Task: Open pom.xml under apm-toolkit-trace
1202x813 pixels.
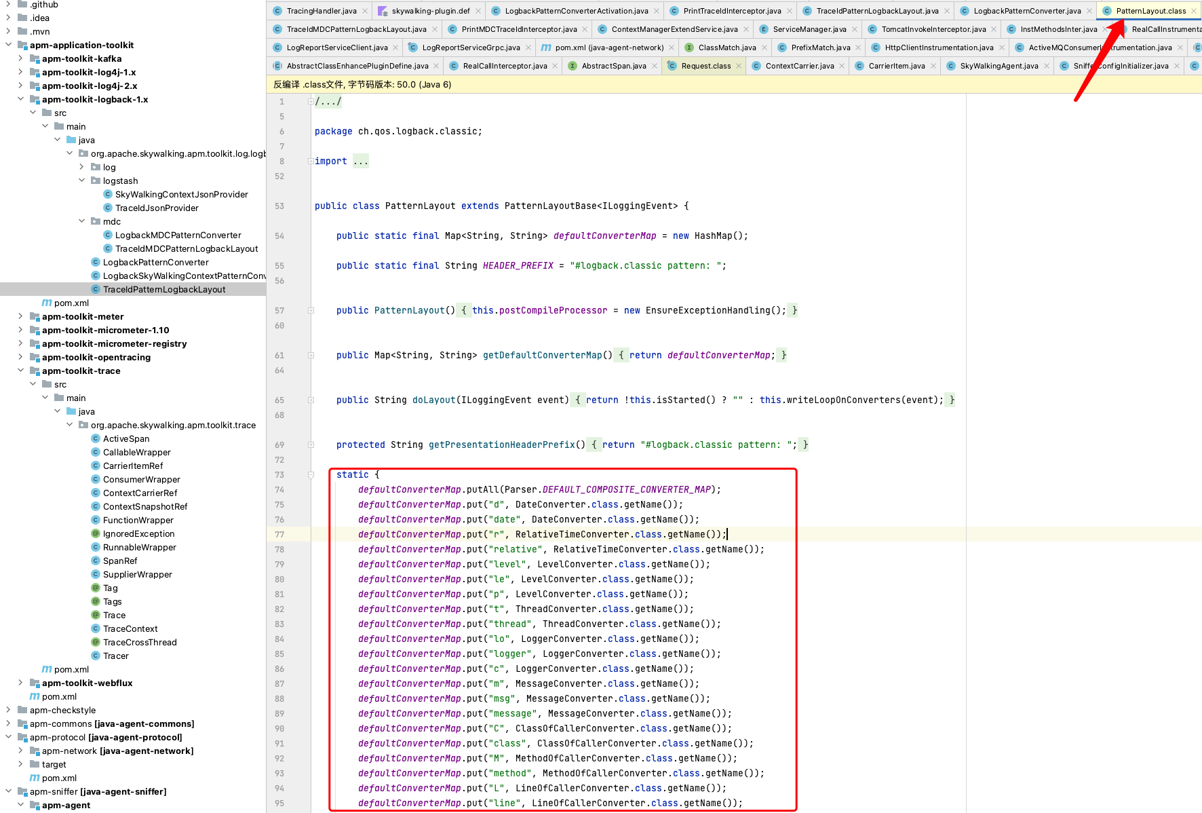Action: pos(71,669)
